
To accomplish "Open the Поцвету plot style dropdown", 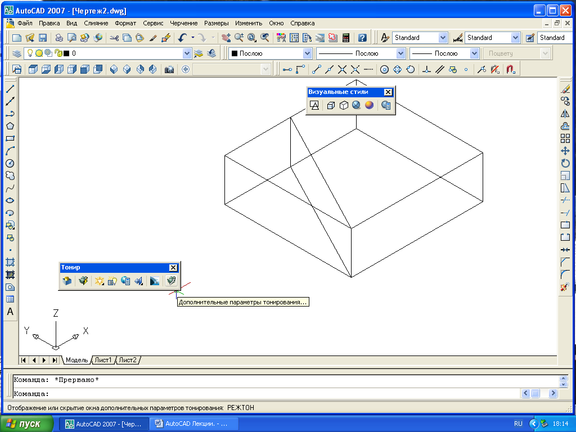I will (x=545, y=53).
